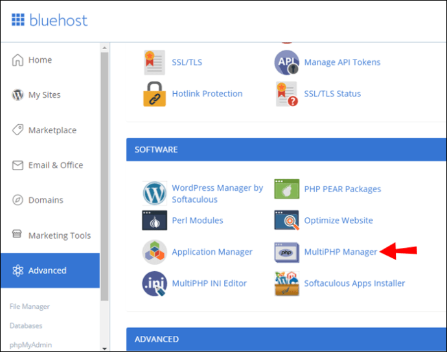
Task: Select Marketplace in the sidebar
Action: click(52, 130)
